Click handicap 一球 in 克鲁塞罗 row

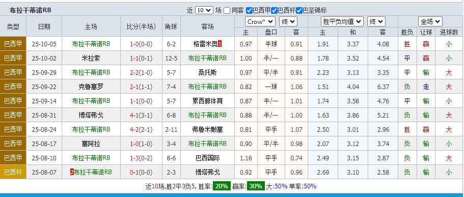tap(271, 87)
